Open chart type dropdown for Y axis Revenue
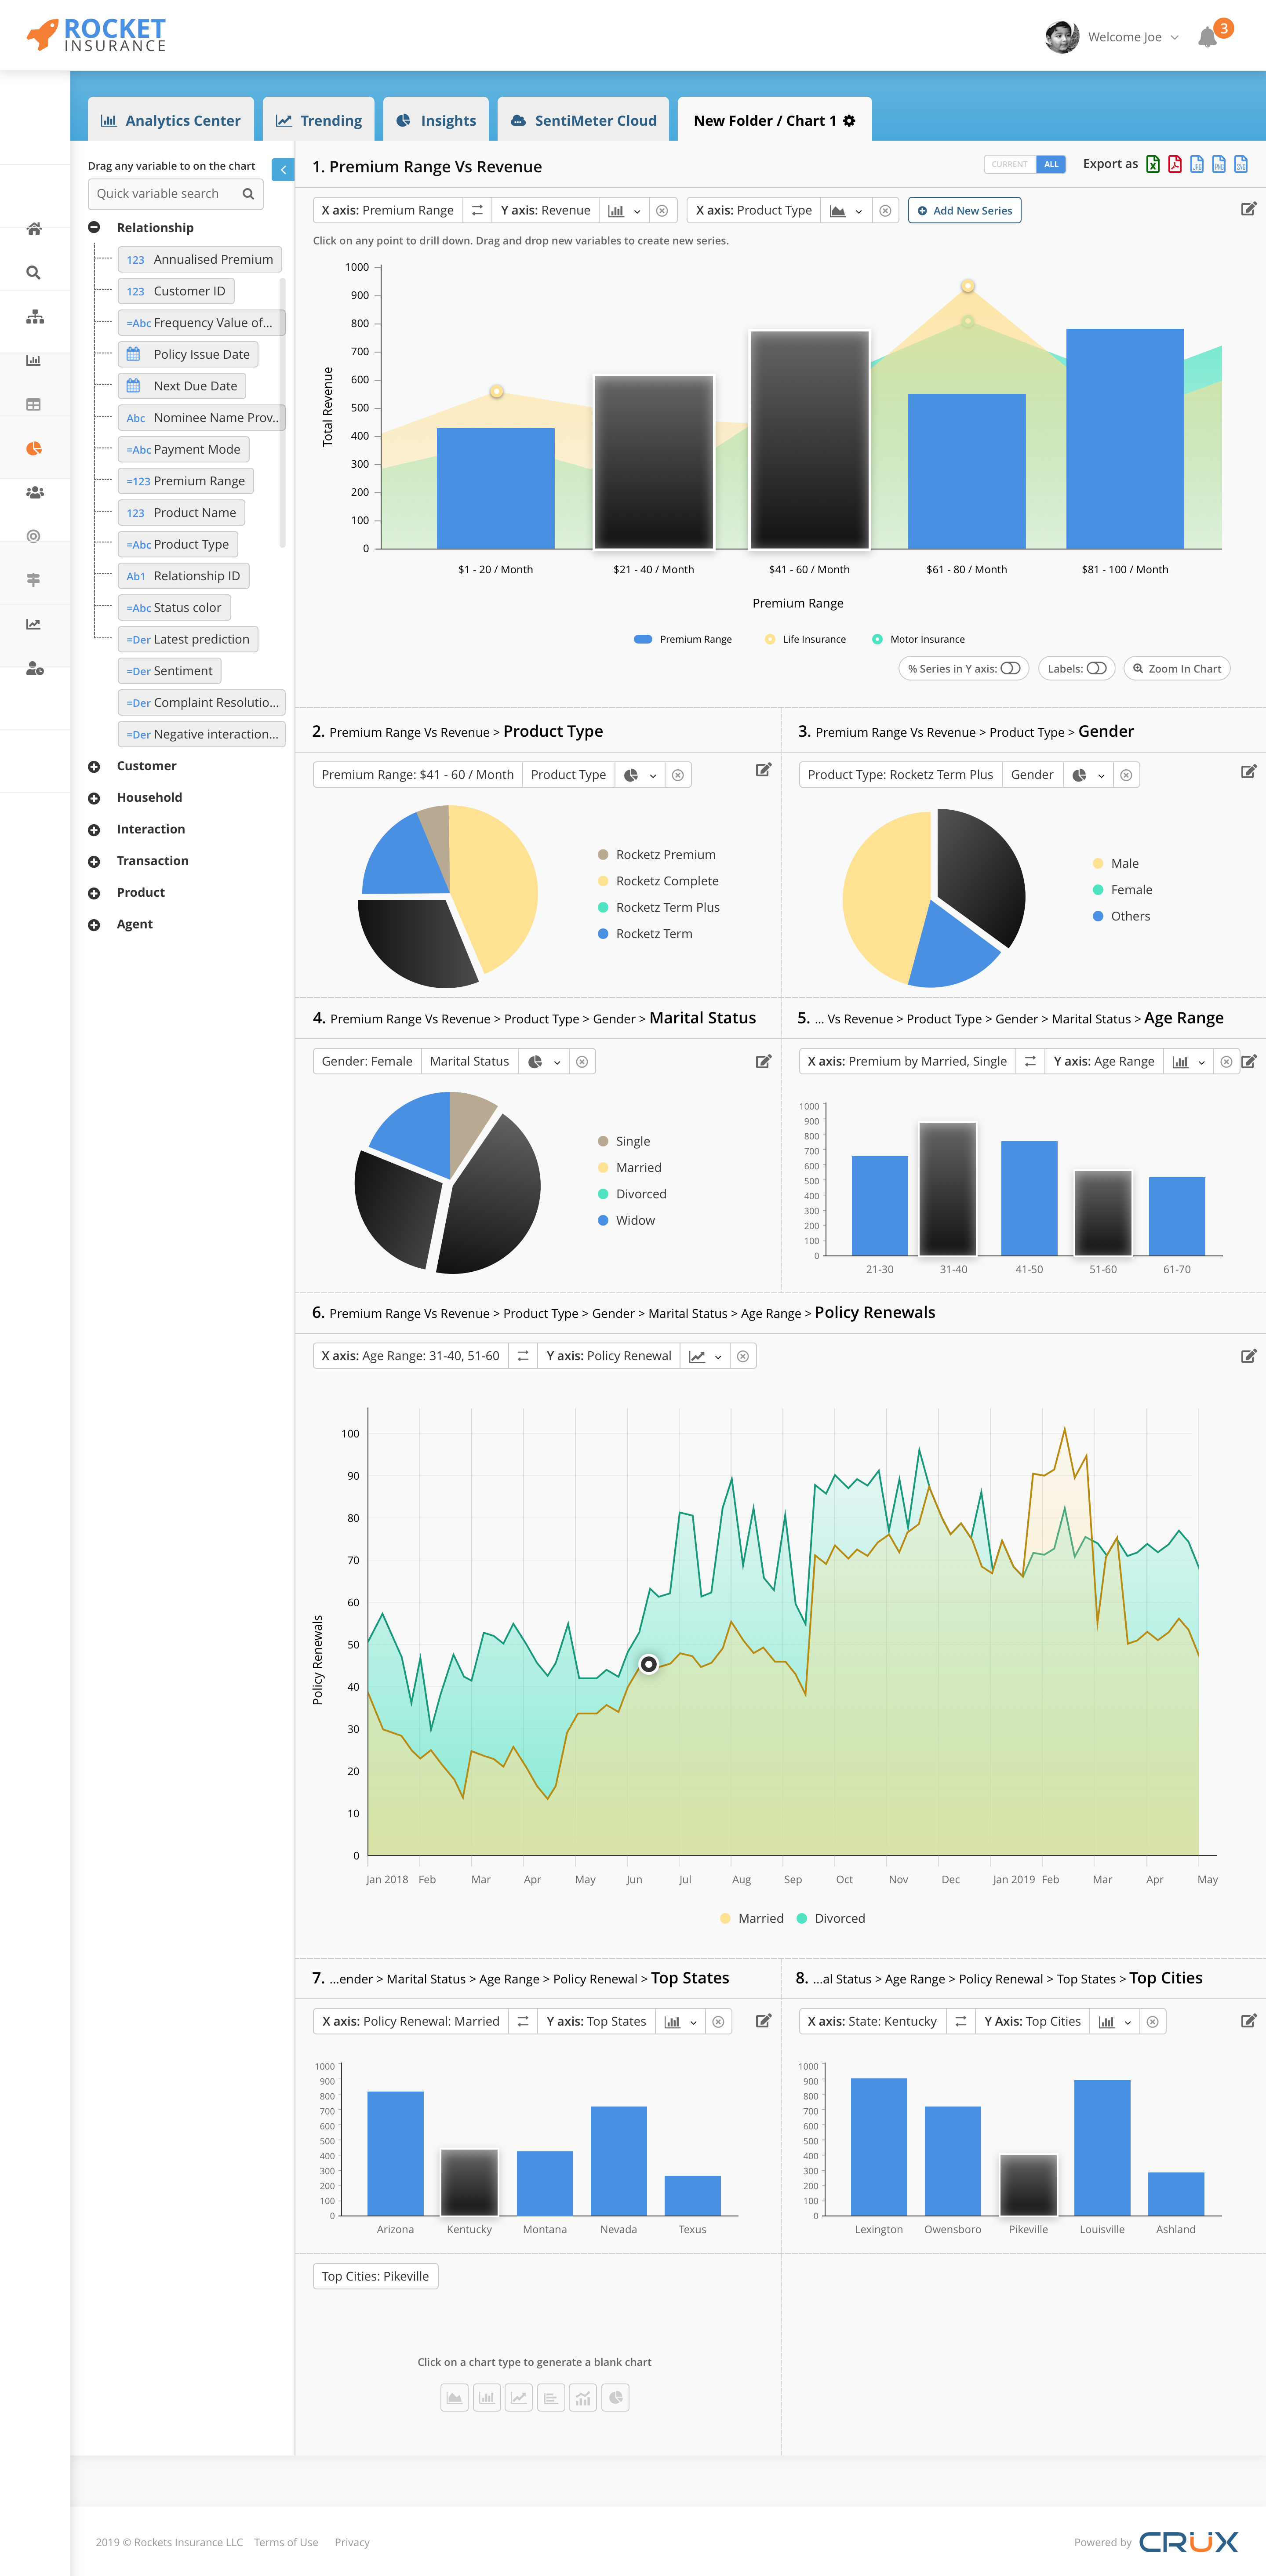Screen dimensions: 1266x2576 [624, 211]
